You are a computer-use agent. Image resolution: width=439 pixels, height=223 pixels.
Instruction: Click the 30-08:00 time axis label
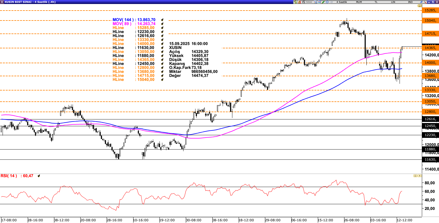(193, 220)
